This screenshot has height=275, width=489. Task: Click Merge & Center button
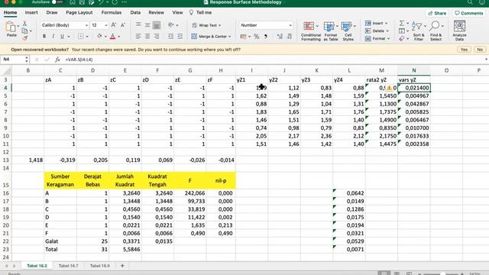pyautogui.click(x=211, y=37)
